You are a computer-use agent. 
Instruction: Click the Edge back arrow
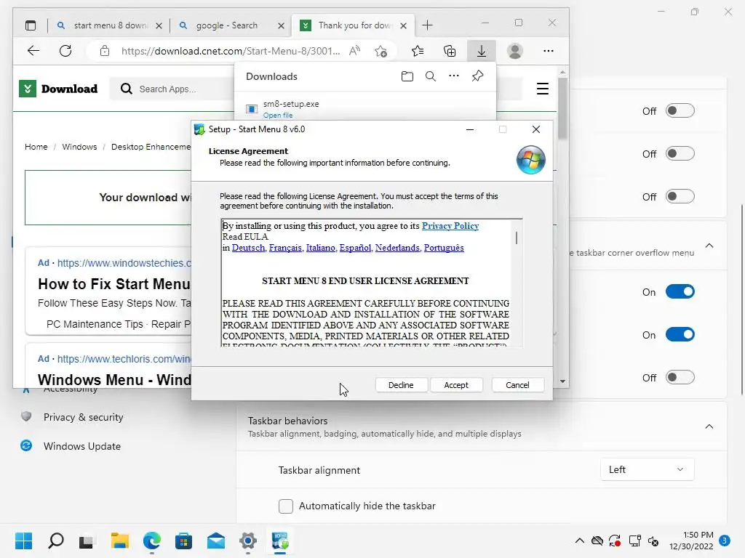(x=33, y=51)
